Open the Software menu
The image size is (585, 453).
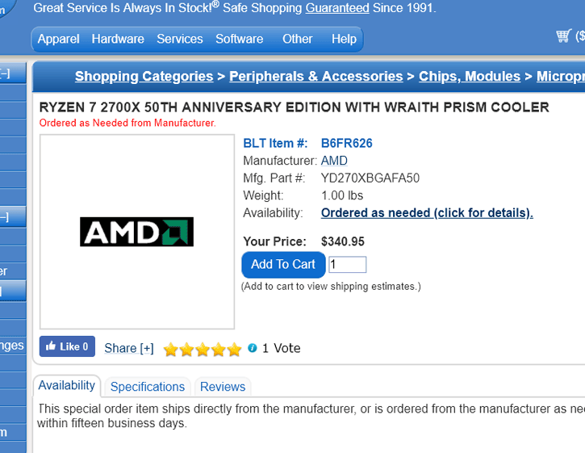tap(240, 39)
